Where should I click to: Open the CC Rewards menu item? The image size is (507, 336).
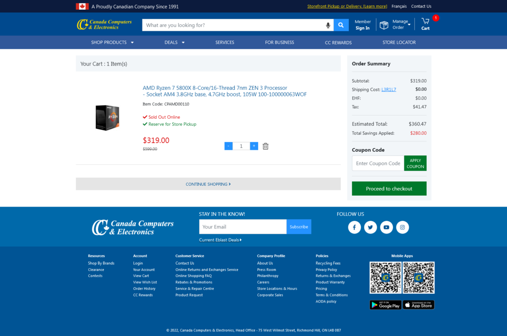339,43
